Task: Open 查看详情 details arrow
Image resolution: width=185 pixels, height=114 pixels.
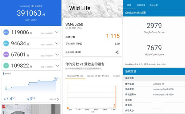Action: (58, 100)
